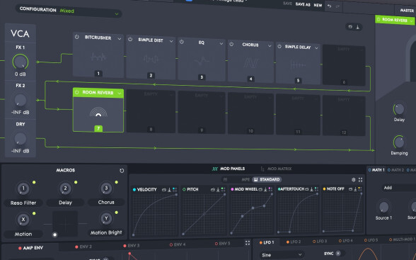Screen dimensions: 416x260
Task: Click the redo arrow icon
Action: click(x=337, y=6)
